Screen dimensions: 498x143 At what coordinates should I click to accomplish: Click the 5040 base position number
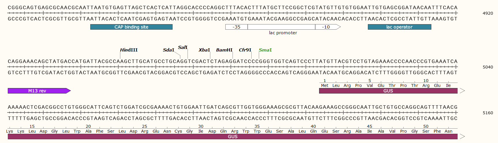(488, 67)
